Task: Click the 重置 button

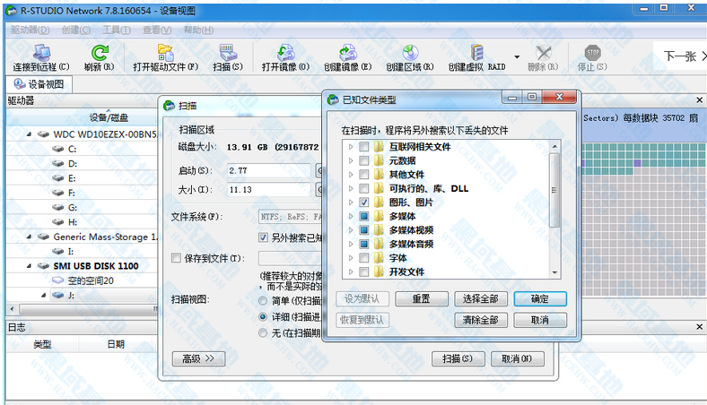Action: (422, 298)
